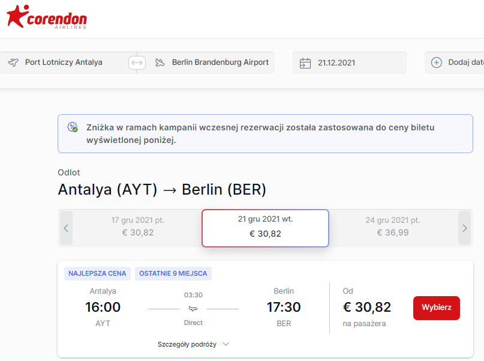Click the discount badge icon in the notice
This screenshot has height=361, width=484.
pyautogui.click(x=73, y=127)
